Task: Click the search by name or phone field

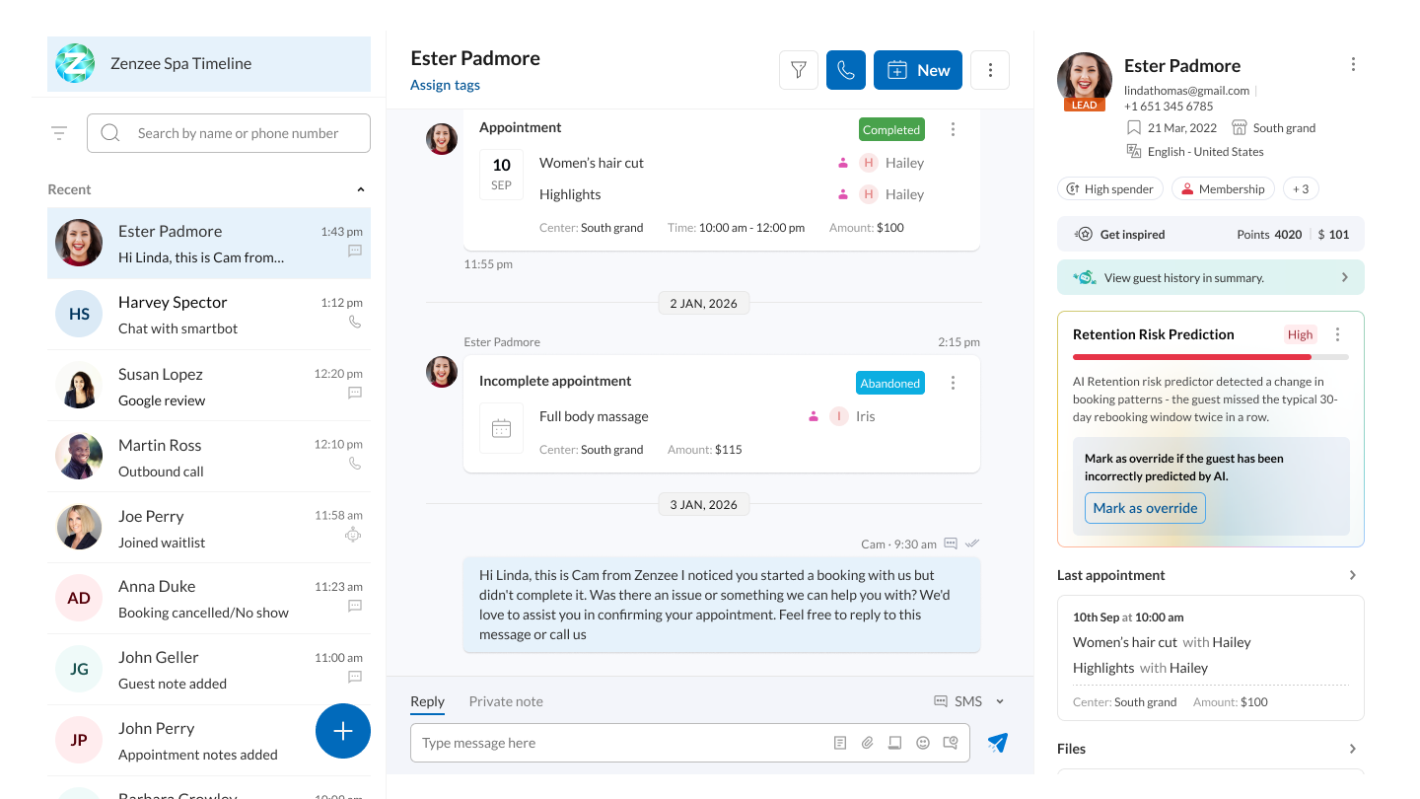Action: pos(237,133)
